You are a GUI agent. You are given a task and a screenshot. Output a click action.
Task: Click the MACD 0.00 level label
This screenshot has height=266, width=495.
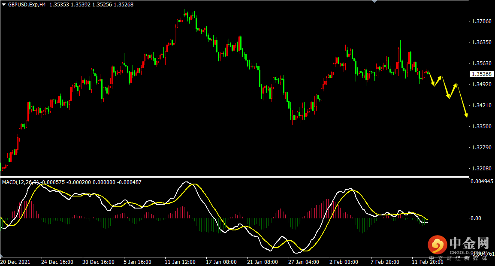tap(476, 218)
